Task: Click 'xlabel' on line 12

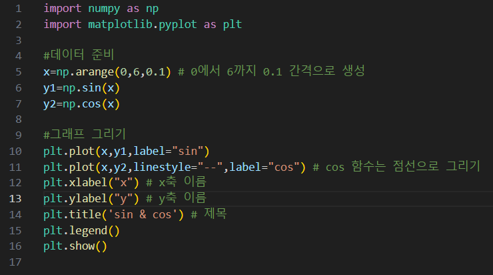Action: pyautogui.click(x=88, y=183)
